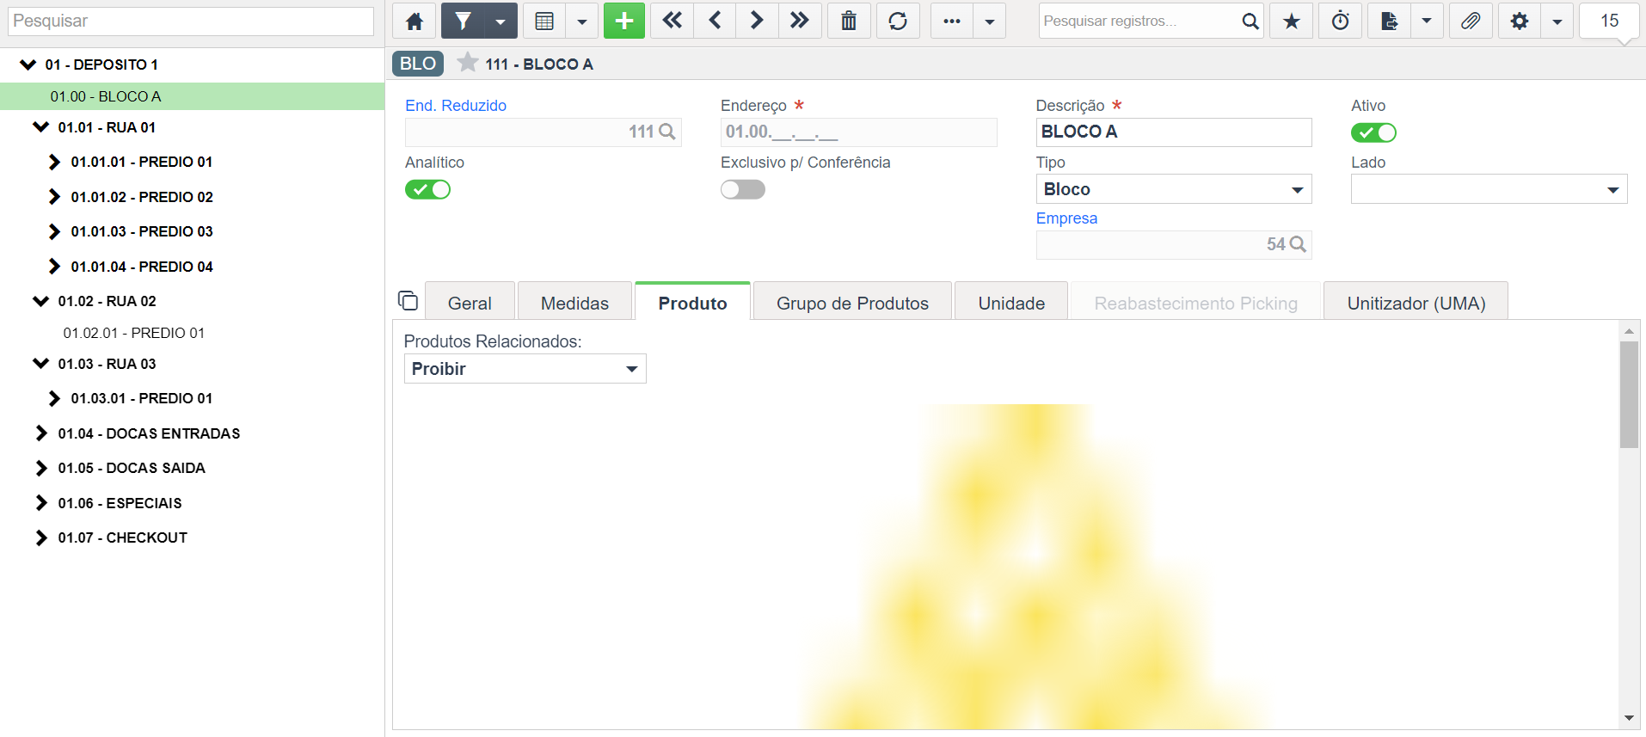This screenshot has height=737, width=1646.
Task: Click the scrollbar up arrow
Action: coord(1629,330)
